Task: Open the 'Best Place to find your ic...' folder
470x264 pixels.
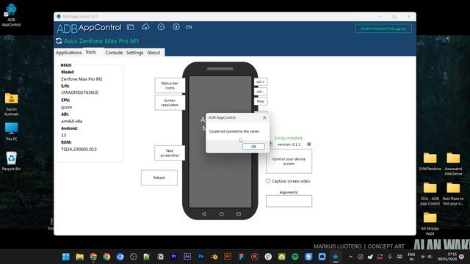Action: pyautogui.click(x=453, y=194)
